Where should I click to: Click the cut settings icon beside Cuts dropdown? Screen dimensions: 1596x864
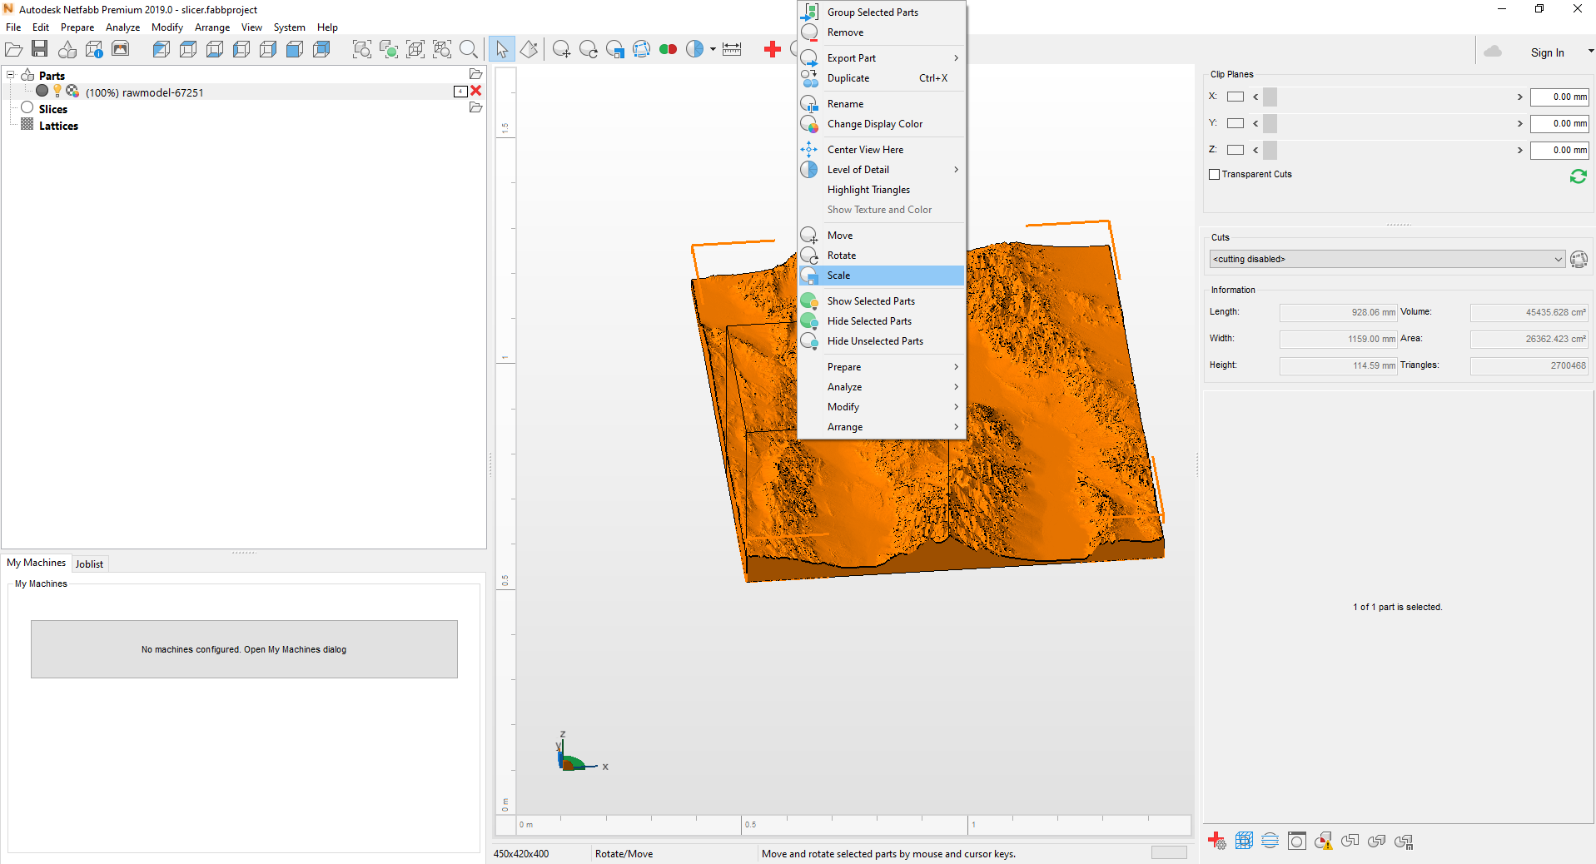[x=1579, y=260]
